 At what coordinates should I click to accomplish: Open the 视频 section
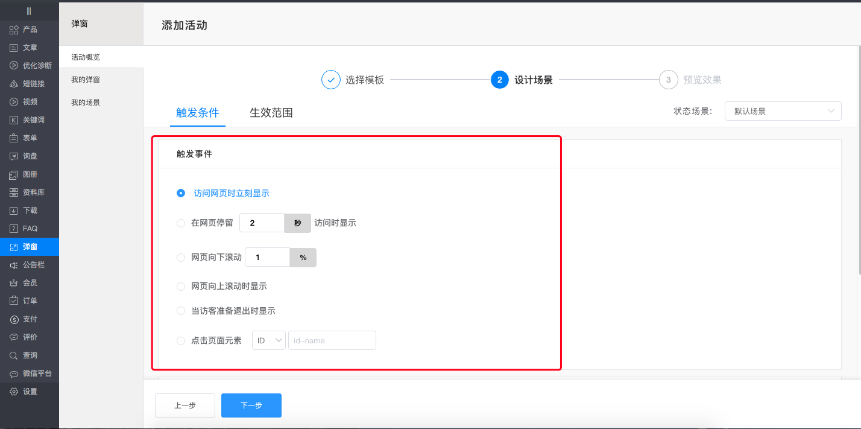coord(29,101)
